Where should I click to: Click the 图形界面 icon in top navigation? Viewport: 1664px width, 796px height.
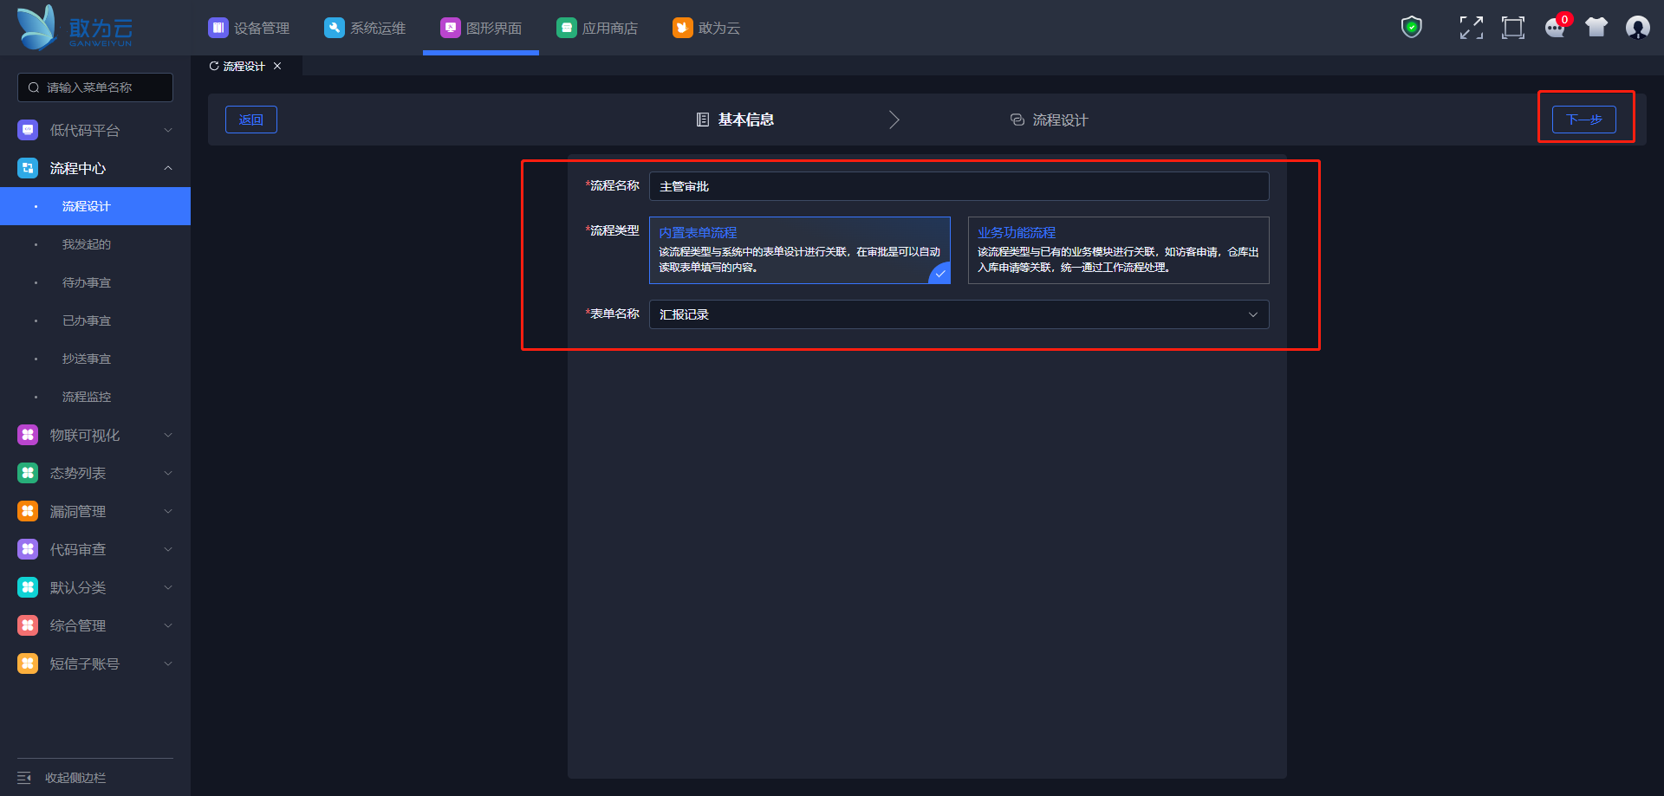click(x=450, y=28)
